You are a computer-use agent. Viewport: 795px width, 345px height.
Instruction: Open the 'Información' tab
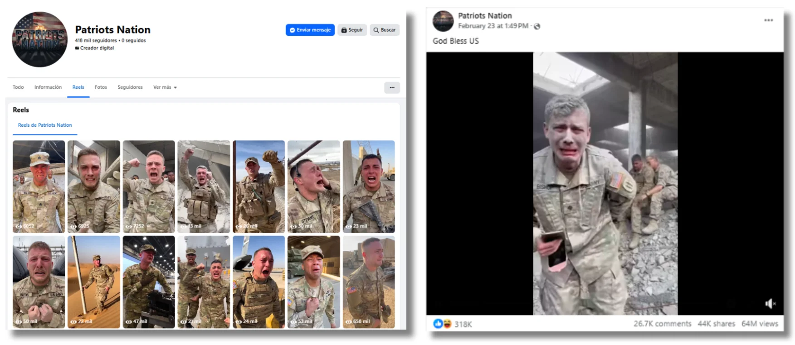point(48,87)
